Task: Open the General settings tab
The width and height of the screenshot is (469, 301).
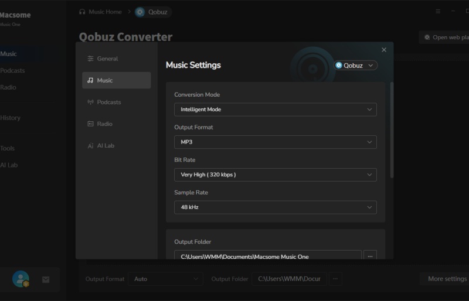Action: click(116, 59)
